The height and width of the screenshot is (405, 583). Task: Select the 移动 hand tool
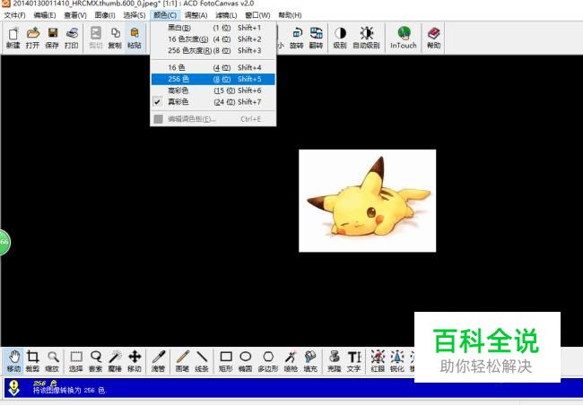(x=14, y=361)
